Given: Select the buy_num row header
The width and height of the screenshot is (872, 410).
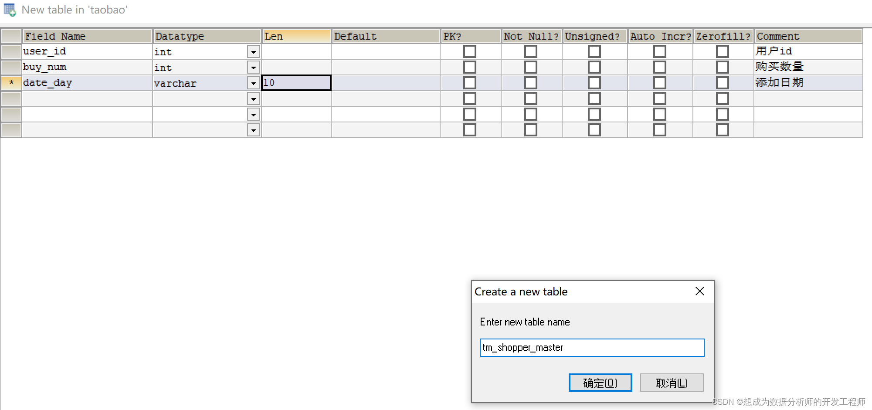Looking at the screenshot, I should 11,67.
